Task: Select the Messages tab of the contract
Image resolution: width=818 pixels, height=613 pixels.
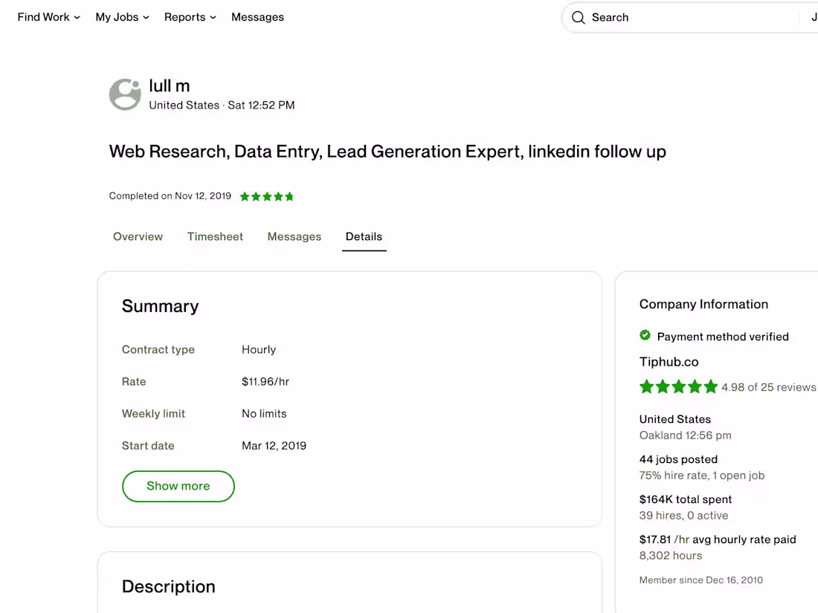Action: pyautogui.click(x=294, y=236)
